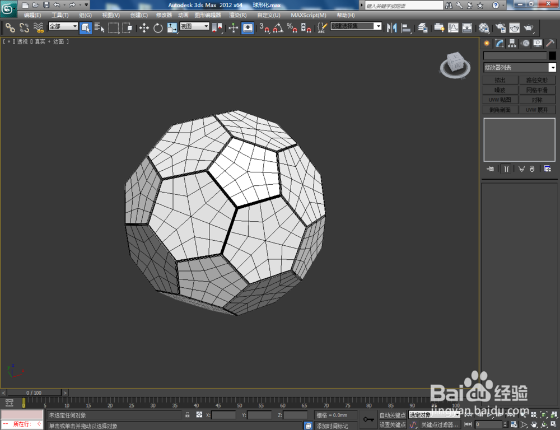Open the 创建(C) menu
The height and width of the screenshot is (430, 560).
click(139, 15)
